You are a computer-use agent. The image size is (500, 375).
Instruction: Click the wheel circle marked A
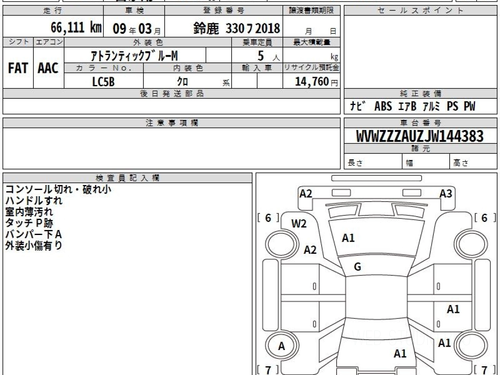point(282,346)
